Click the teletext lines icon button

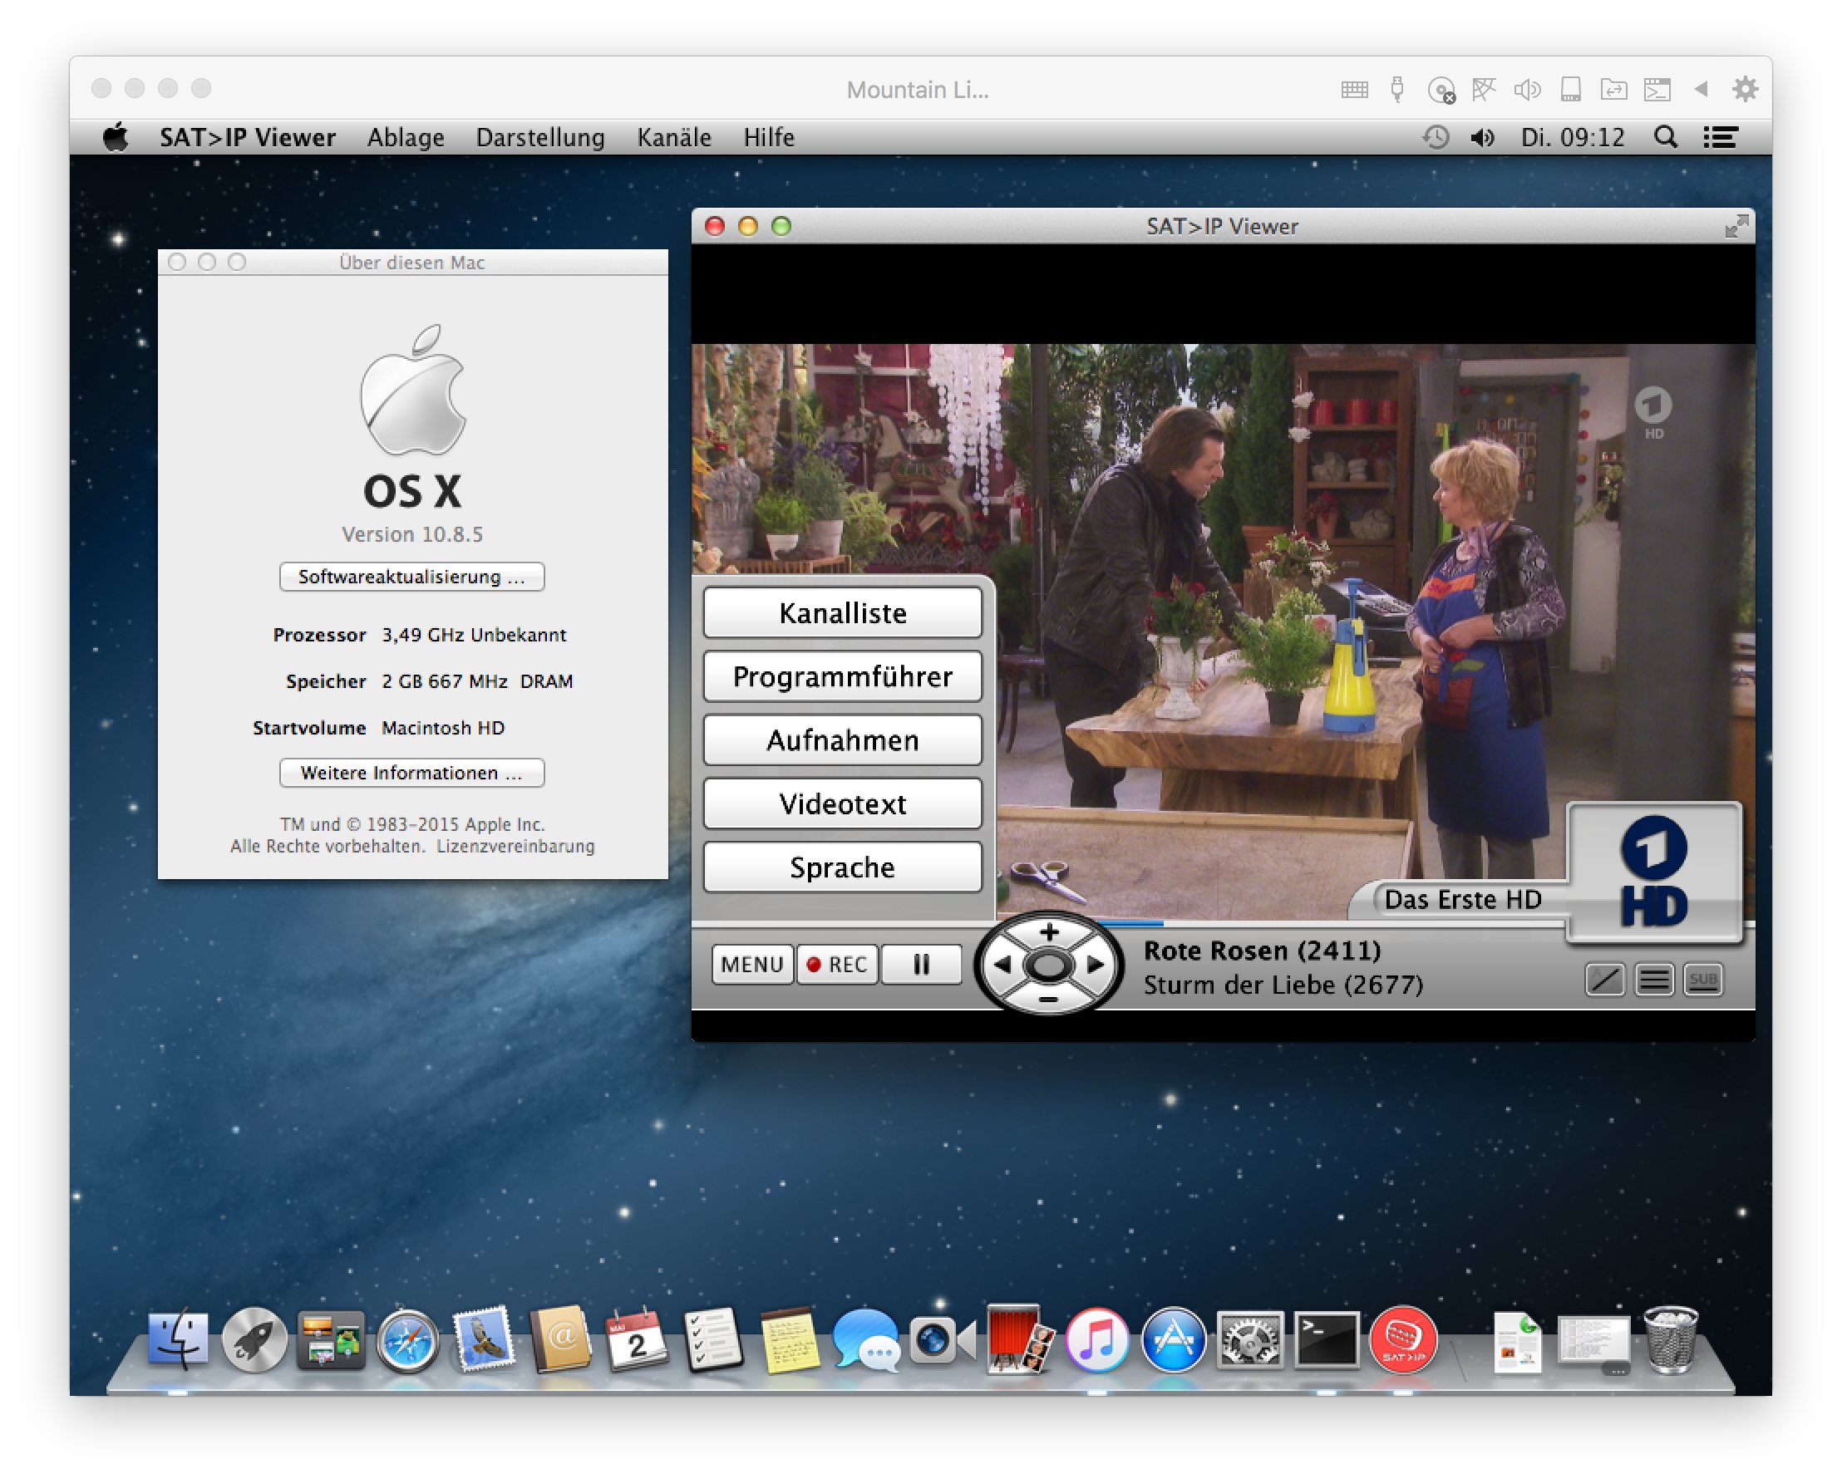(1654, 980)
